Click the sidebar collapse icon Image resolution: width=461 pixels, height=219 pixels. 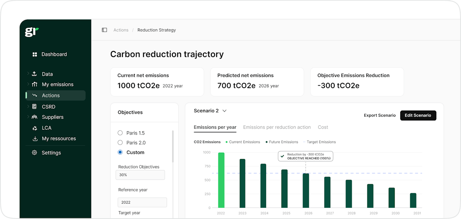click(x=105, y=30)
